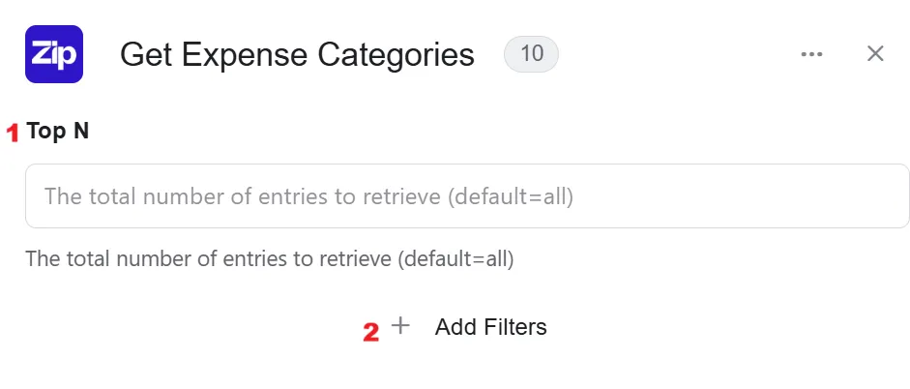Click the bold Top N field label
910x389 pixels.
[x=57, y=131]
